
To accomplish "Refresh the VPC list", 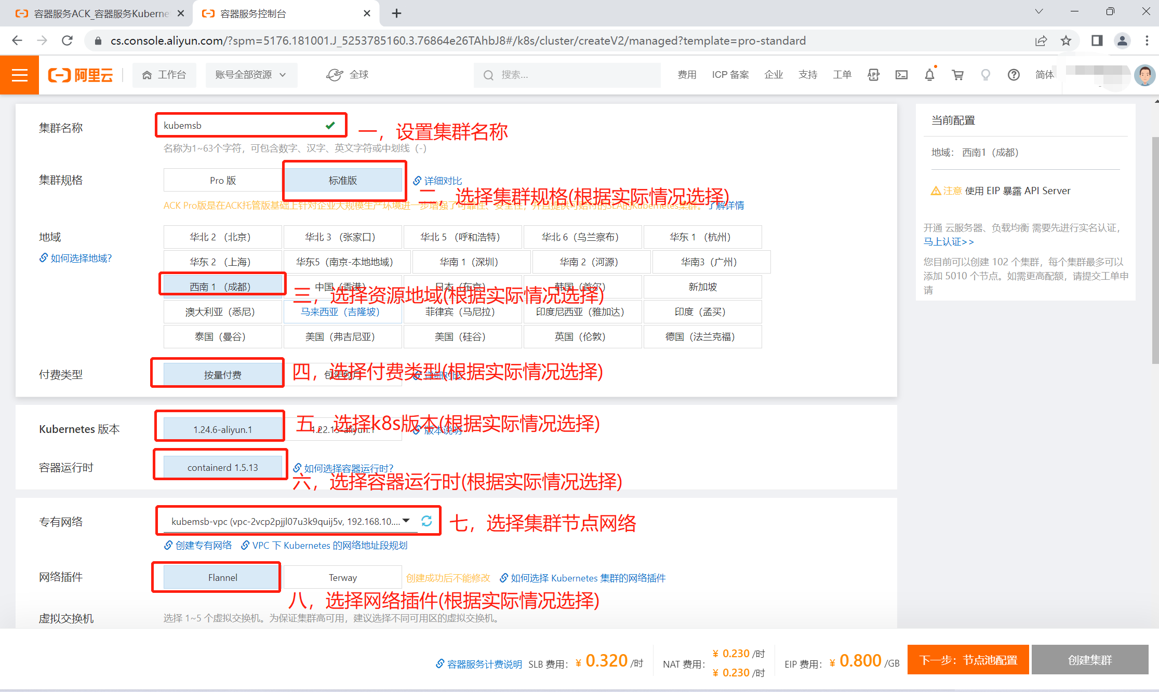I will coord(427,521).
